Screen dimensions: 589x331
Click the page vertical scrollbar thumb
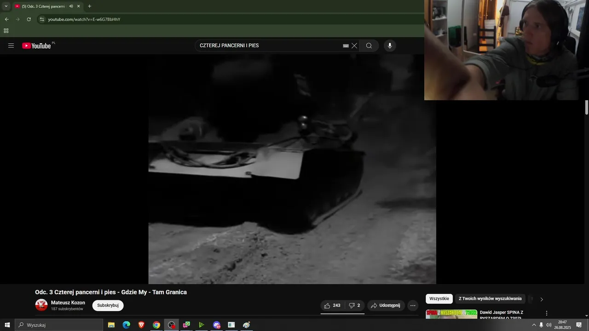point(587,107)
